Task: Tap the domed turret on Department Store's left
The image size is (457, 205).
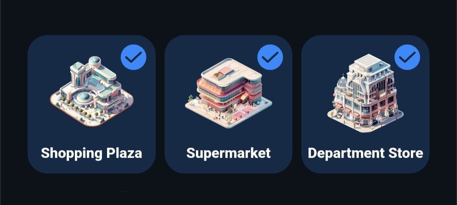Action: [342, 81]
